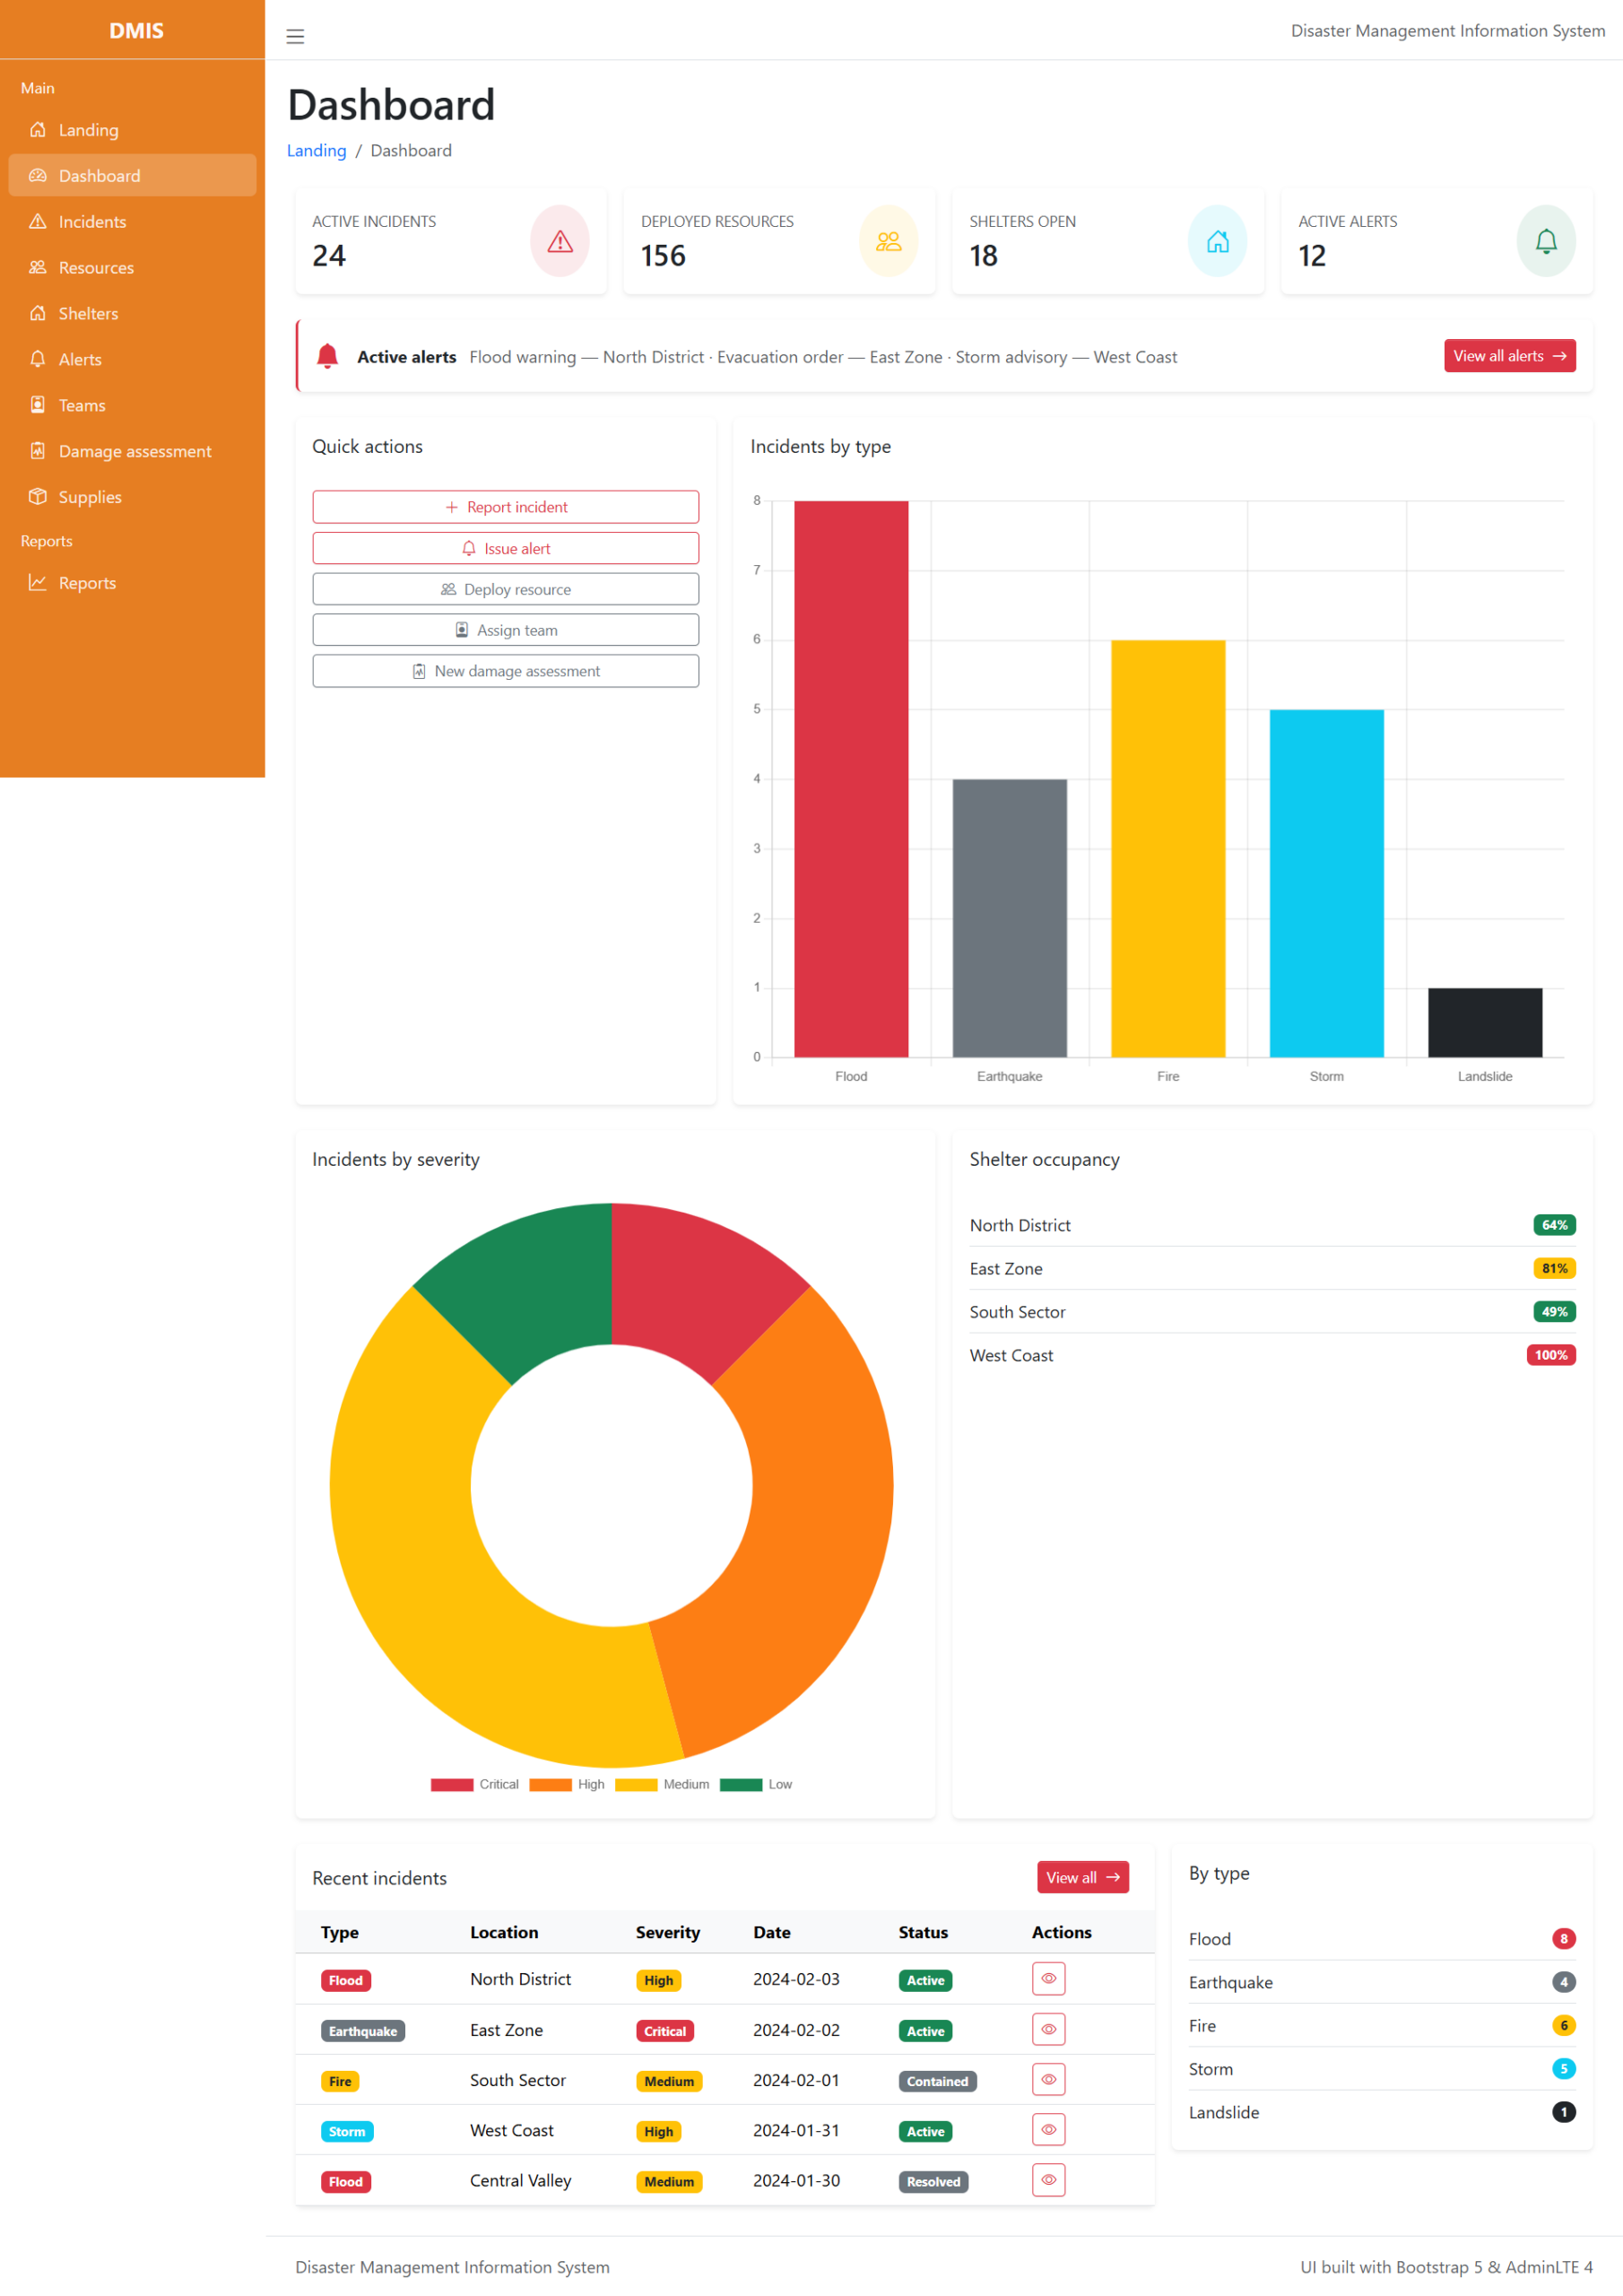
Task: Open details eye icon for North District flood
Action: (x=1048, y=1979)
